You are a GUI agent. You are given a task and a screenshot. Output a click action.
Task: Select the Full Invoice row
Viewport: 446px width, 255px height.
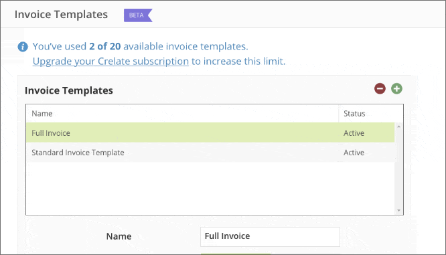[x=210, y=133]
